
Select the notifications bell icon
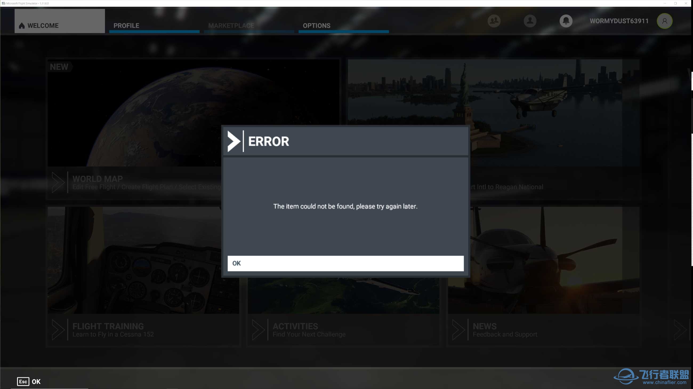[x=566, y=21]
